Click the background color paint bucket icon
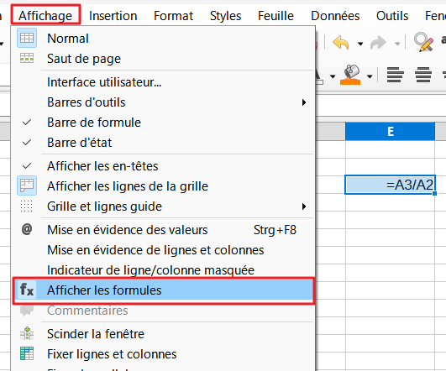Screen dimensions: 446x371 (x=350, y=75)
